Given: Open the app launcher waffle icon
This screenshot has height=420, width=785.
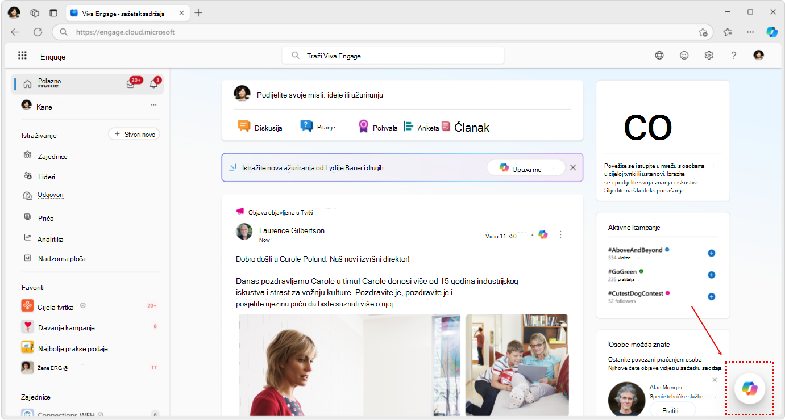Looking at the screenshot, I should tap(22, 55).
